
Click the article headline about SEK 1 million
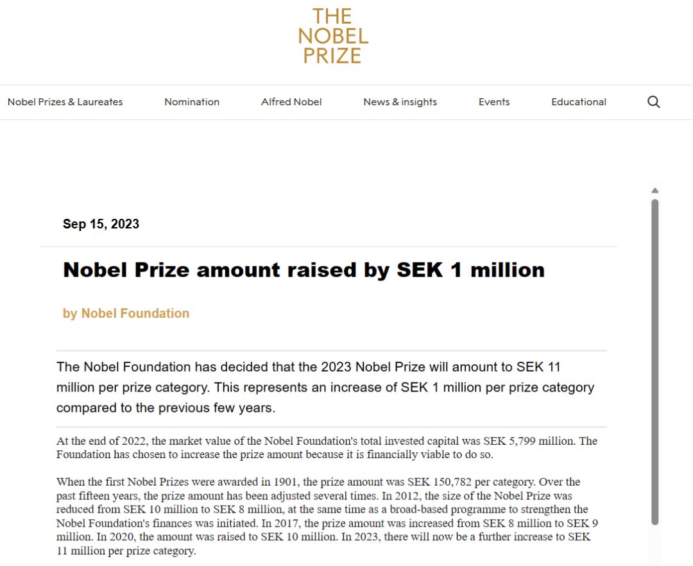tap(304, 270)
